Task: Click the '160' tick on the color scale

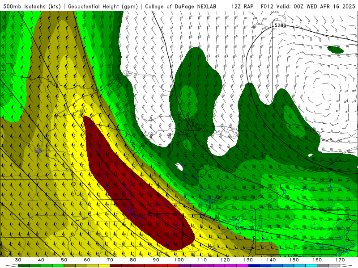Action: (317, 260)
